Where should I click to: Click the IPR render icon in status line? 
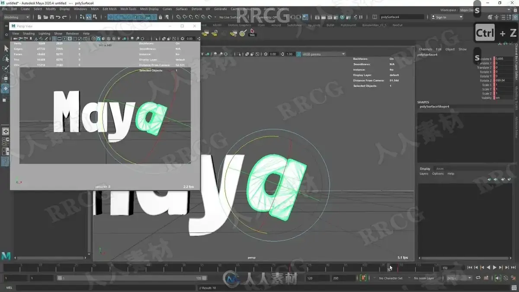pos(330,17)
